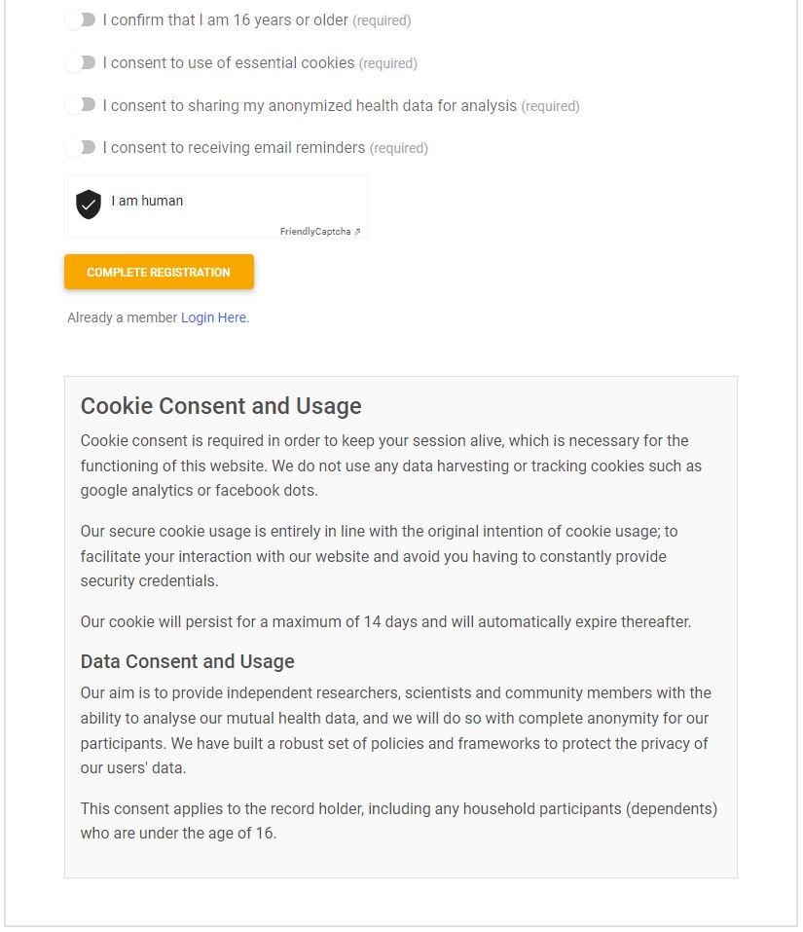This screenshot has width=803, height=932.
Task: Click the "I am human" captcha label
Action: coord(147,201)
